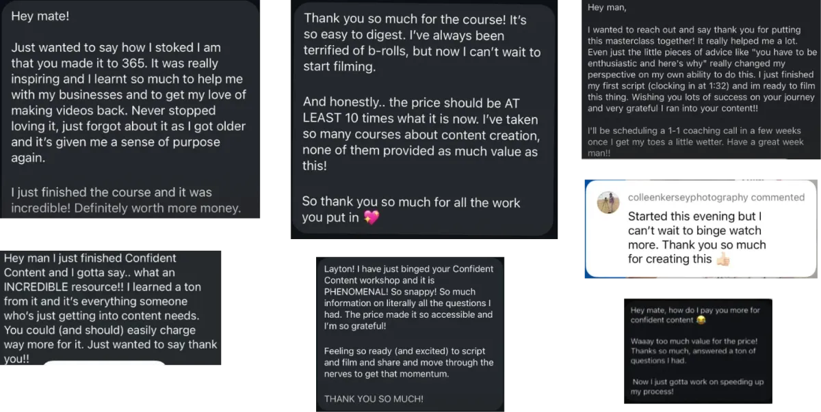821x412 pixels.
Task: Open the colleenkerseyphotography username link
Action: pos(688,197)
